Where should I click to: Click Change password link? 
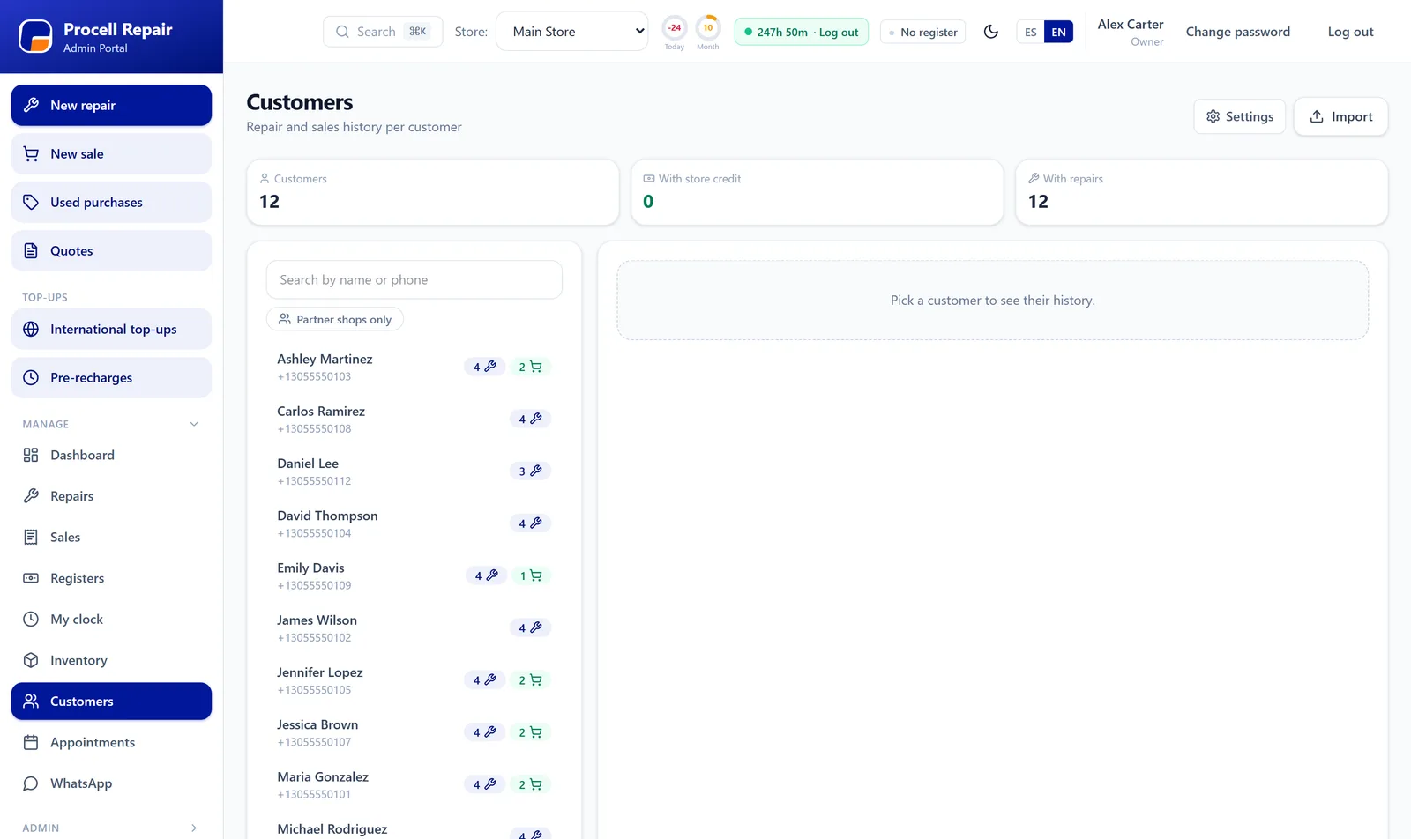[1237, 32]
